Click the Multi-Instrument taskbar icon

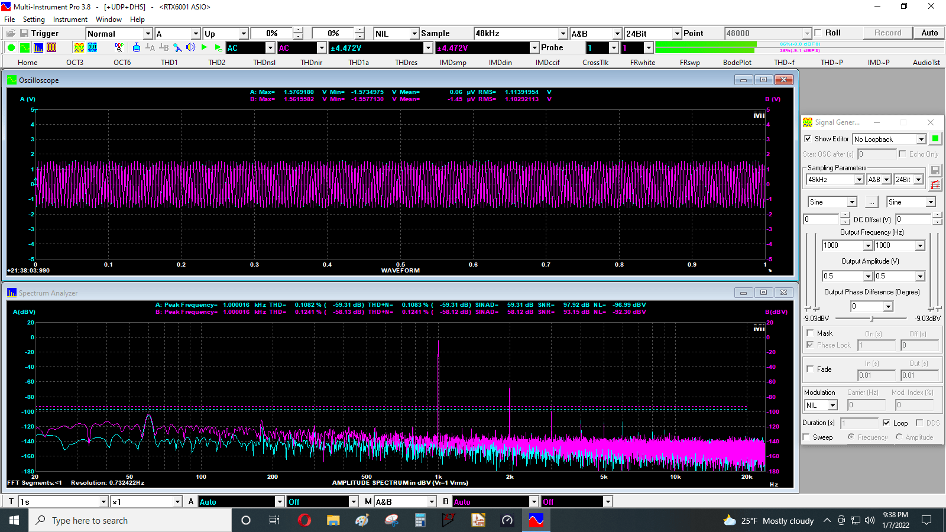(x=536, y=520)
